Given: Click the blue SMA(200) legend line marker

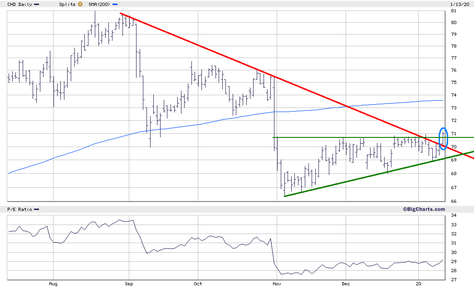Looking at the screenshot, I should click(115, 5).
